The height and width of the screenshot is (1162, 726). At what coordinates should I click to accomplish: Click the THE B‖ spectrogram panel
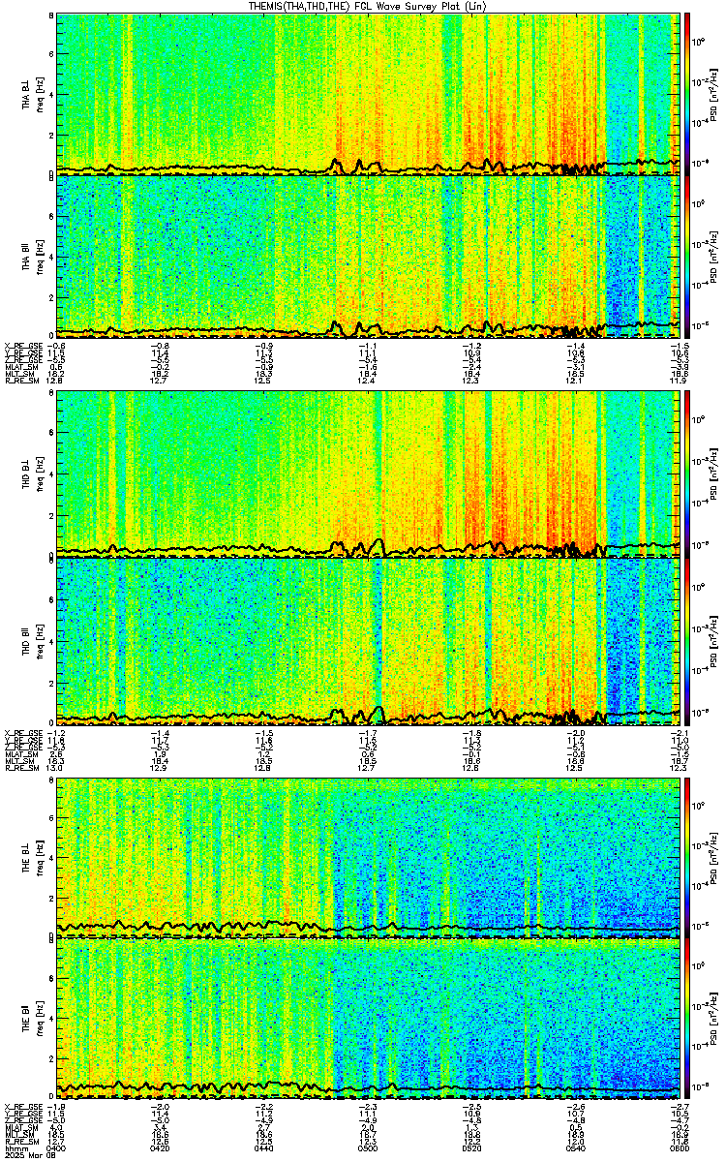[368, 1021]
